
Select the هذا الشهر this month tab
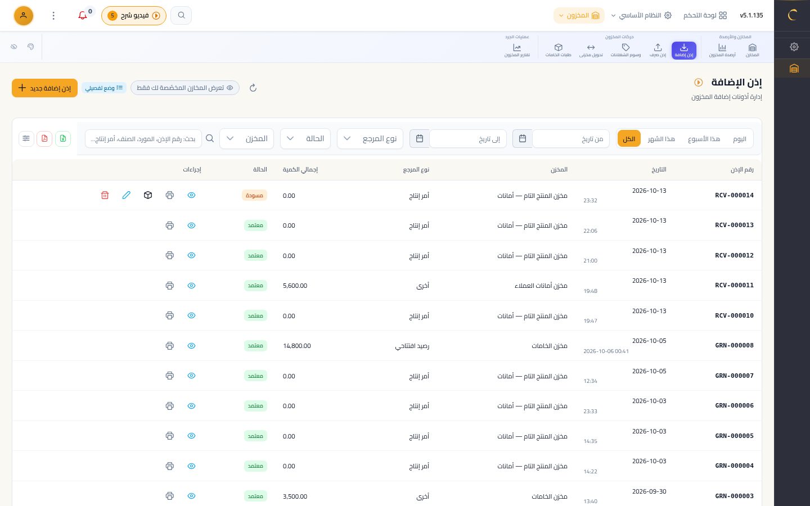click(x=661, y=138)
